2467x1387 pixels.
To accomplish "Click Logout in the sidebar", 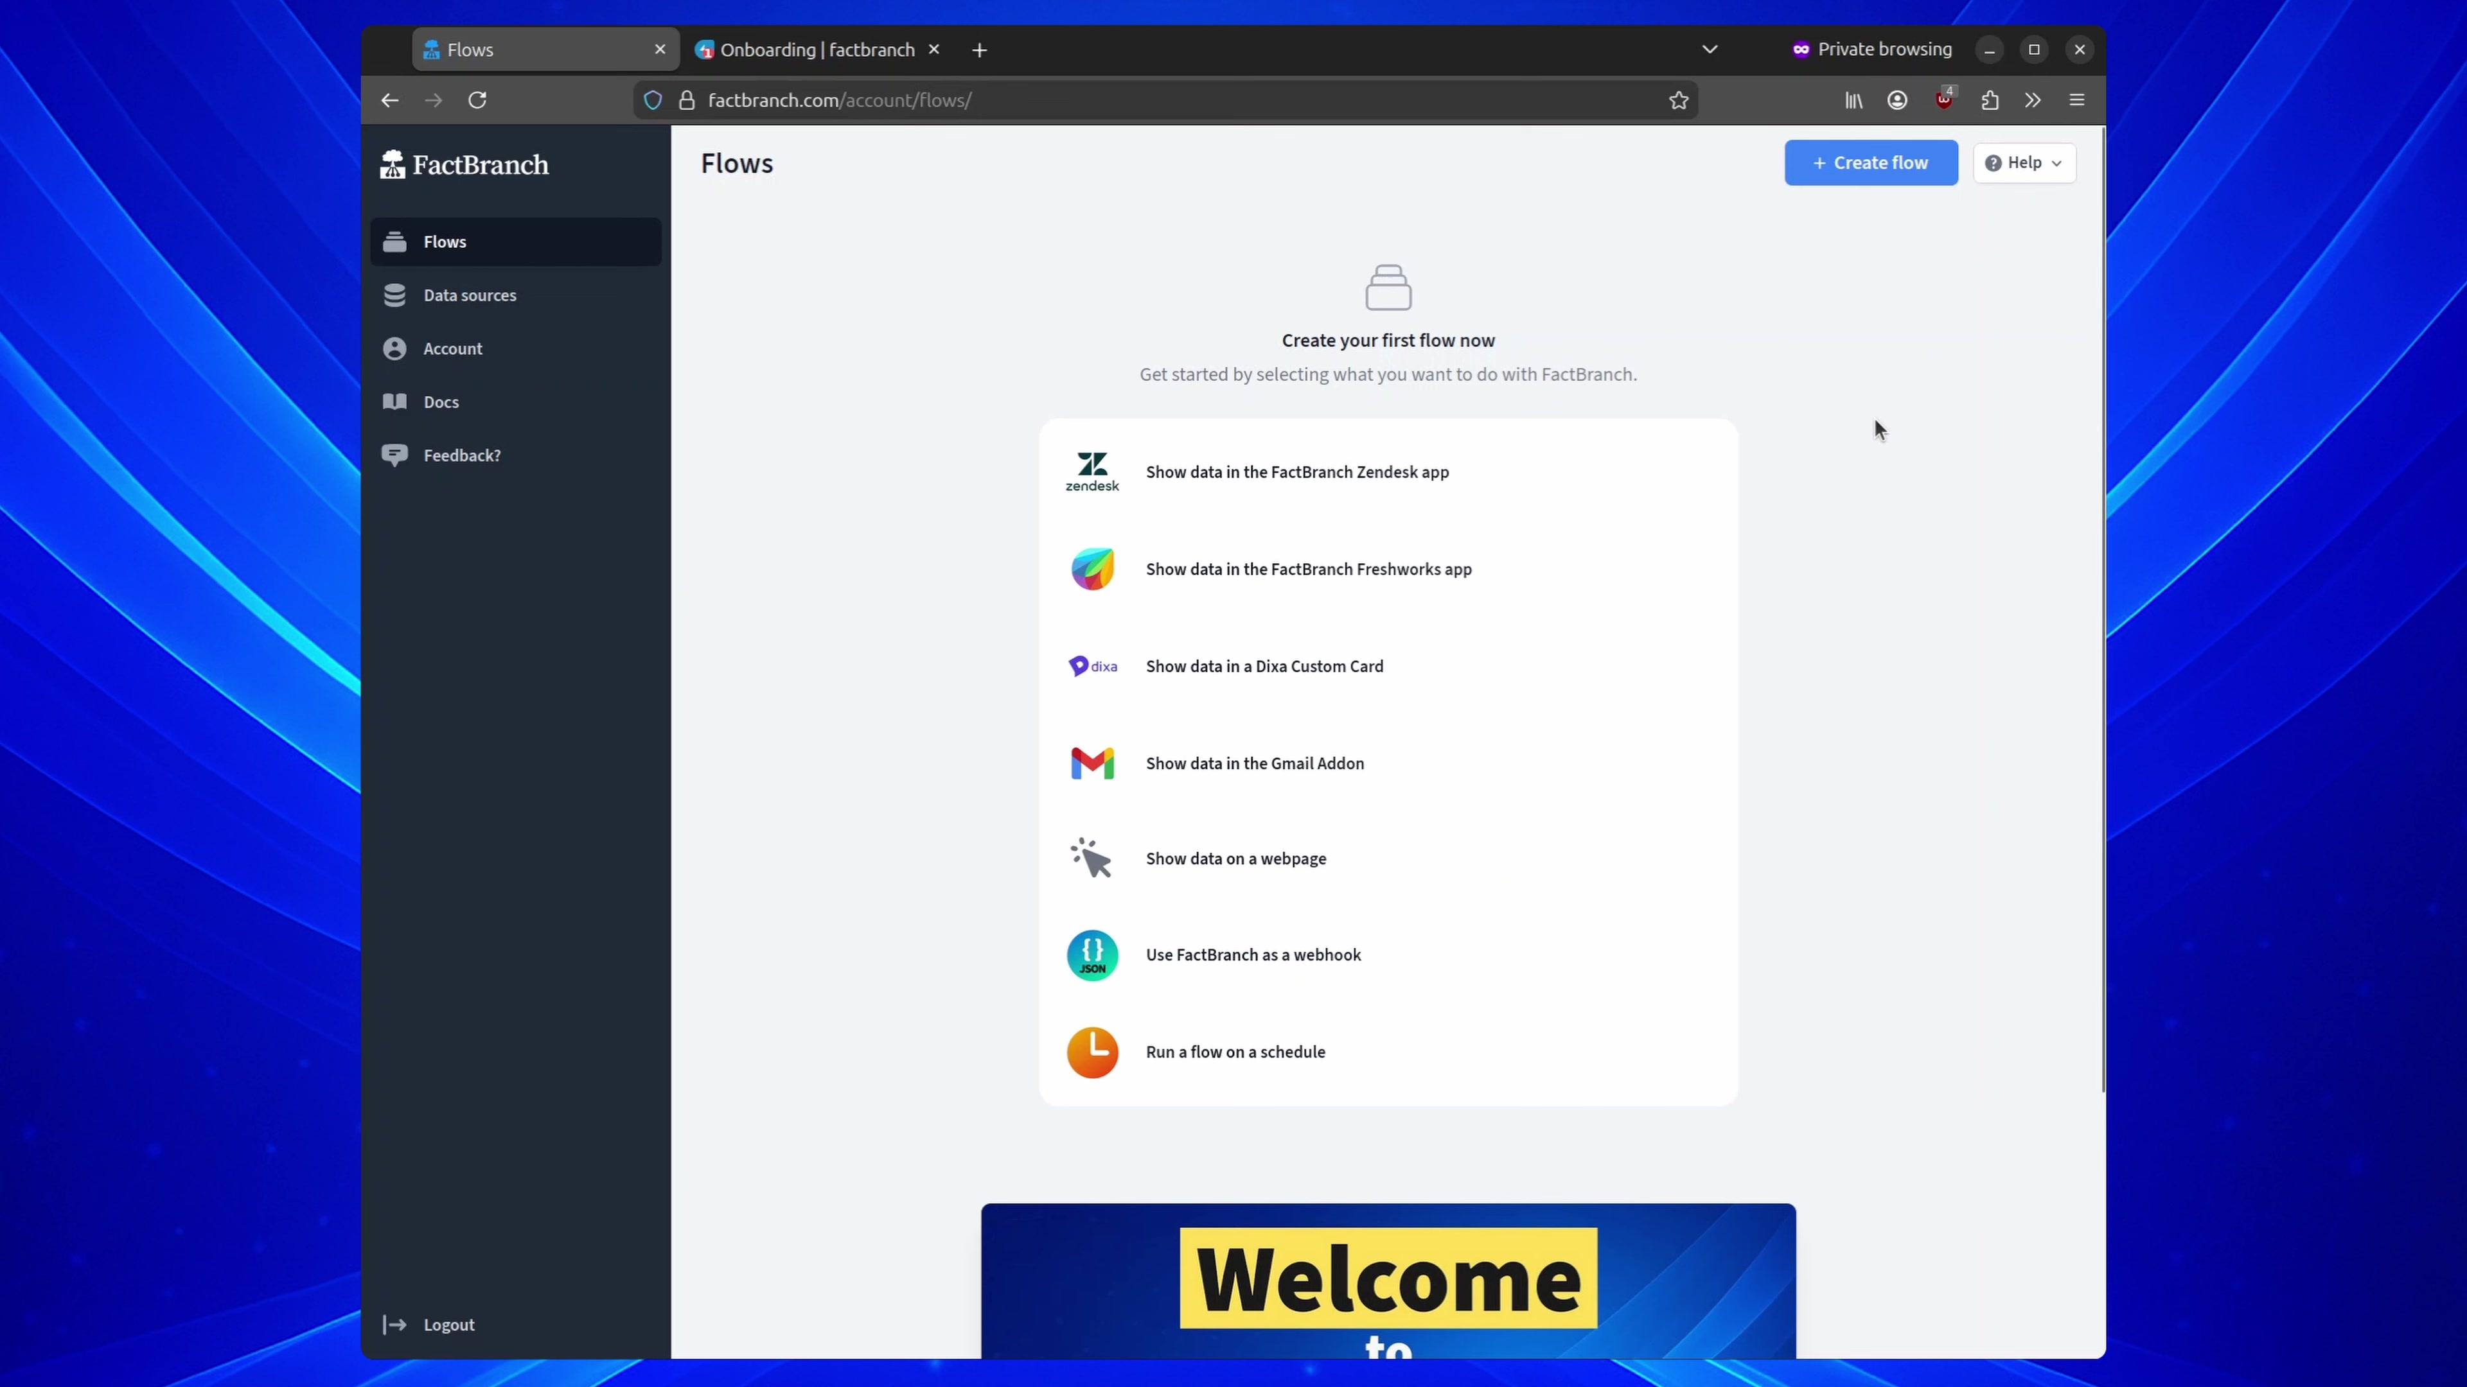I will [x=448, y=1325].
